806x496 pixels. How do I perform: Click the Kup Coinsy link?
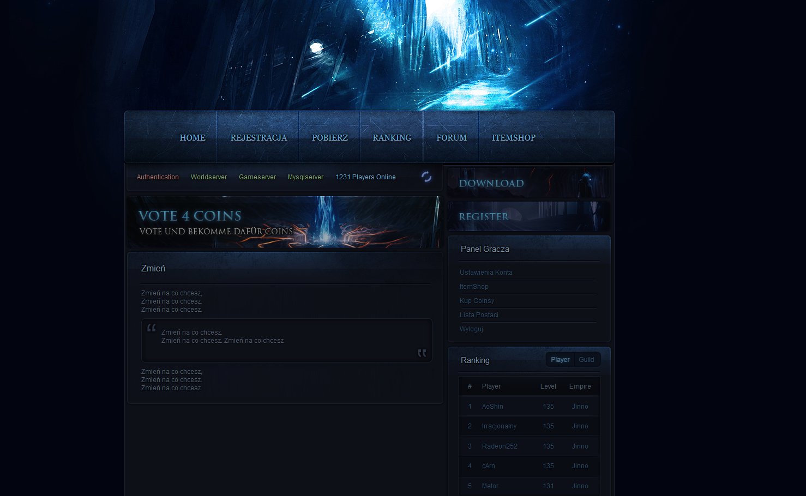click(477, 301)
